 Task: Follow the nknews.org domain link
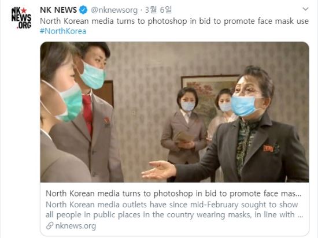(x=75, y=226)
